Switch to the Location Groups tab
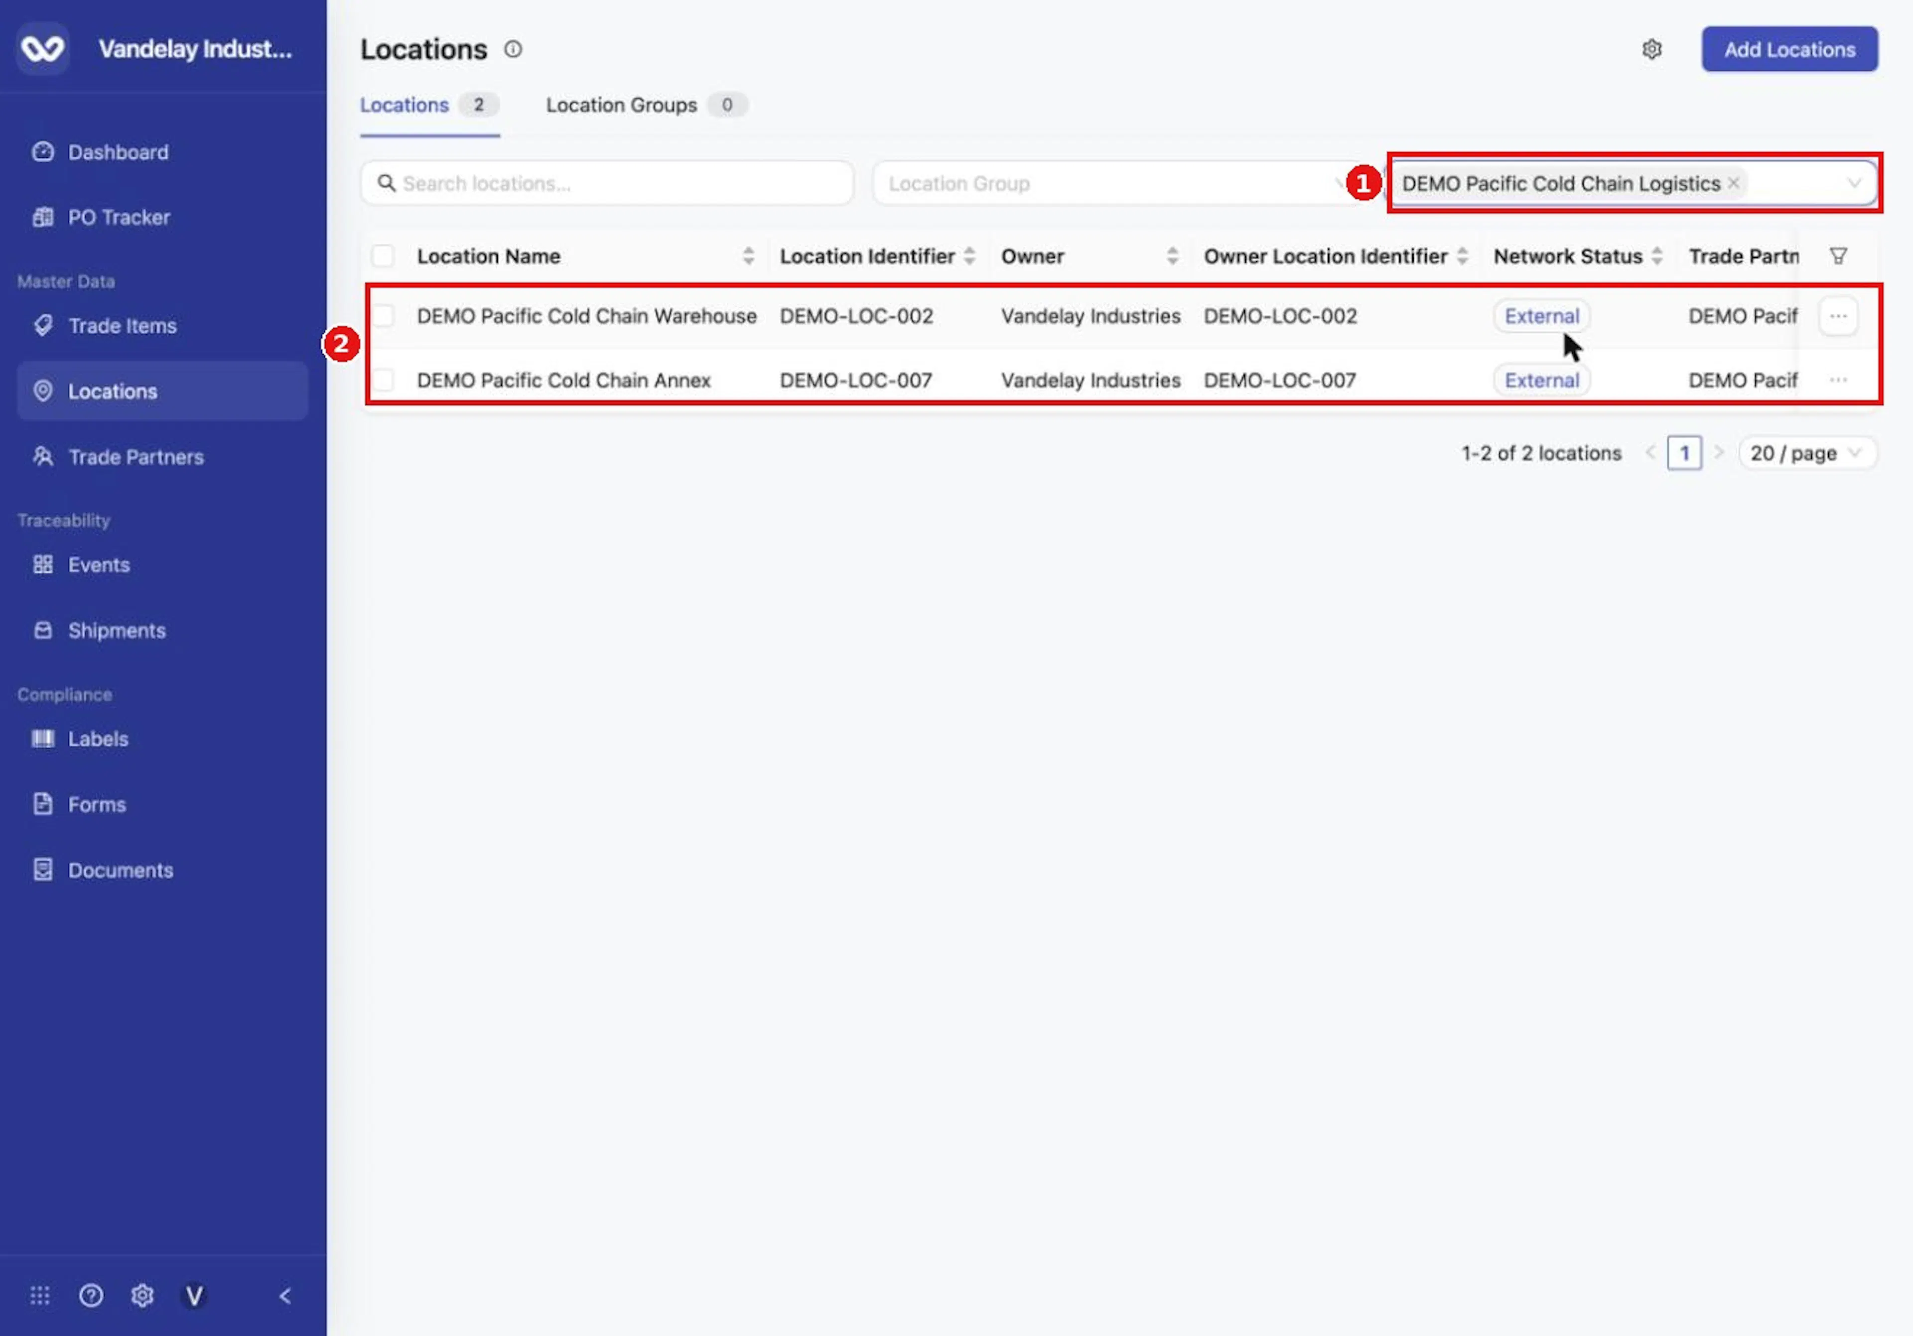Image resolution: width=1913 pixels, height=1336 pixels. click(647, 105)
